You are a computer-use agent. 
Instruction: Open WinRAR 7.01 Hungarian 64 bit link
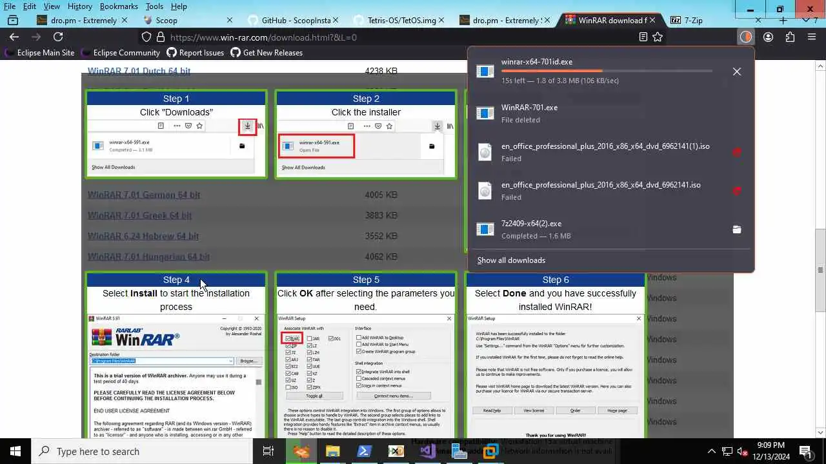[x=148, y=256]
